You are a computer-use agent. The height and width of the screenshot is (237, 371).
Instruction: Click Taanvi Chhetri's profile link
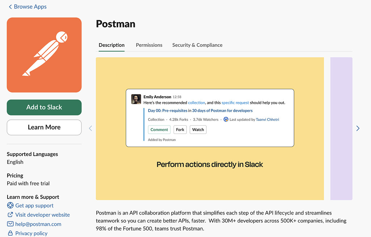pos(267,119)
